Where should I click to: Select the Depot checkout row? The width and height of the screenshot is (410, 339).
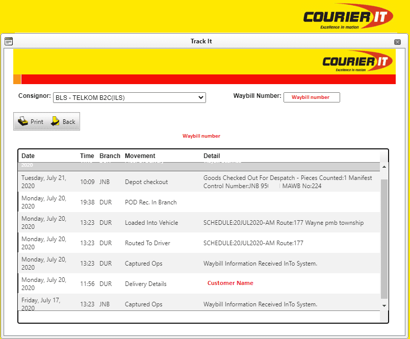(199, 181)
